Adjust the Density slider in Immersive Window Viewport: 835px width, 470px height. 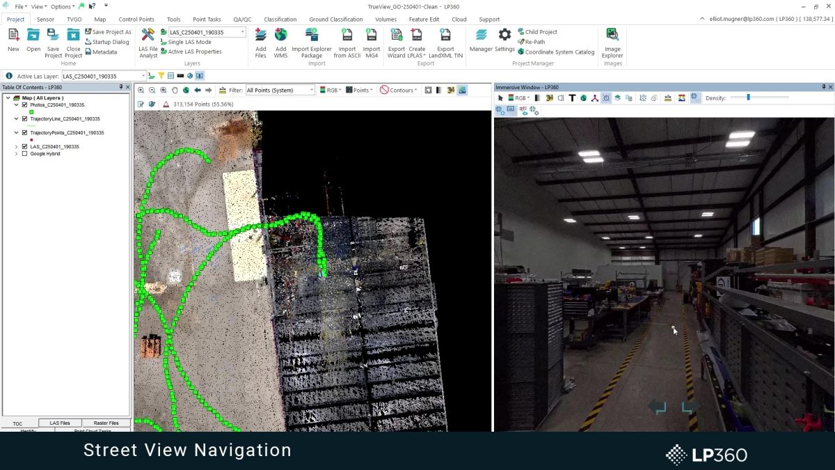[748, 97]
